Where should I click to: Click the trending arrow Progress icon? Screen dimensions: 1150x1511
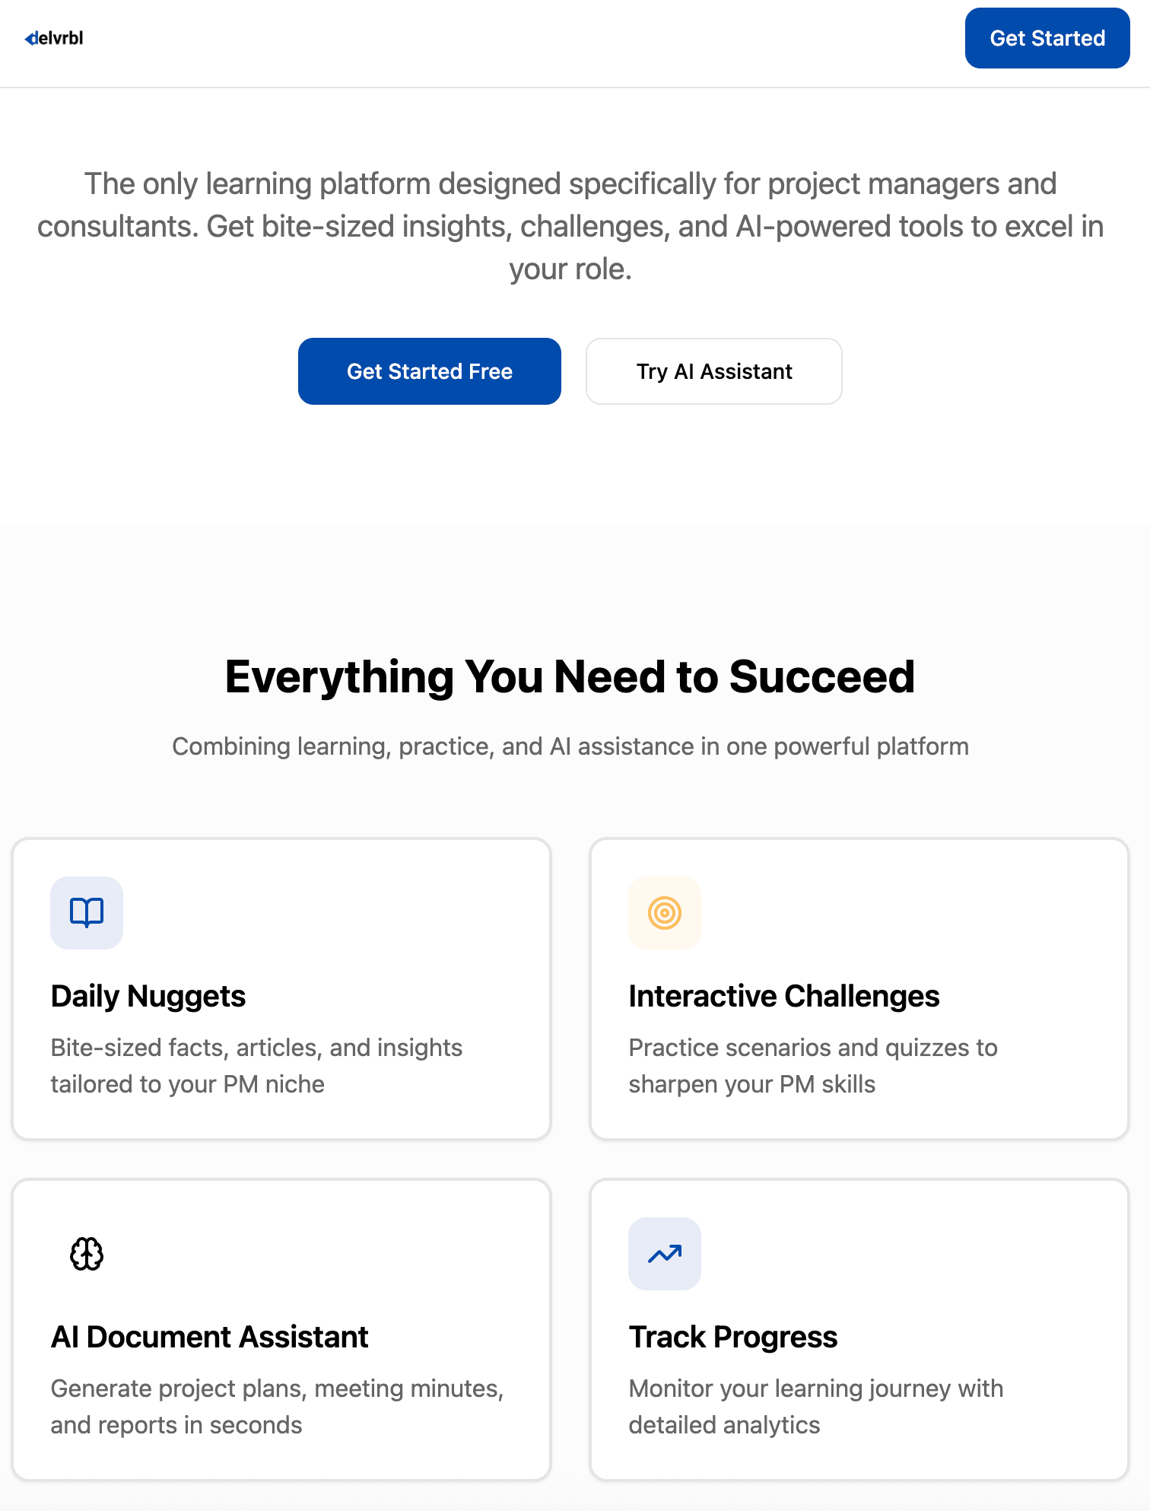(664, 1253)
